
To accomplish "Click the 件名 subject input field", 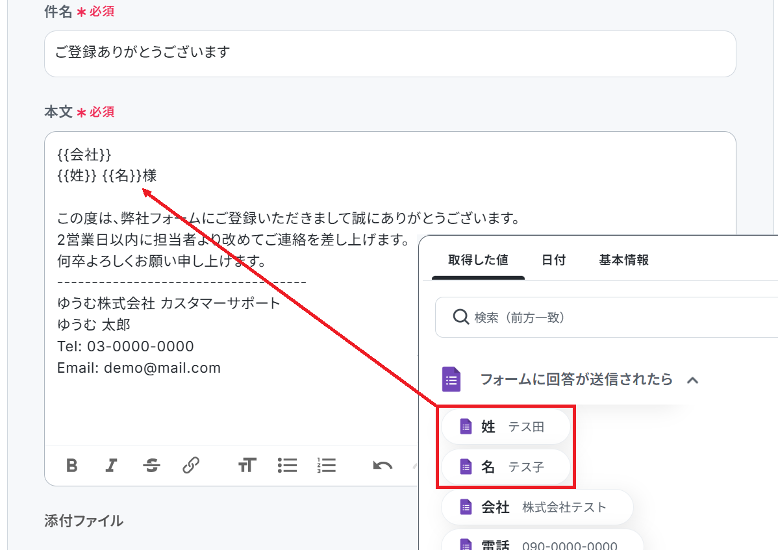I will [390, 53].
